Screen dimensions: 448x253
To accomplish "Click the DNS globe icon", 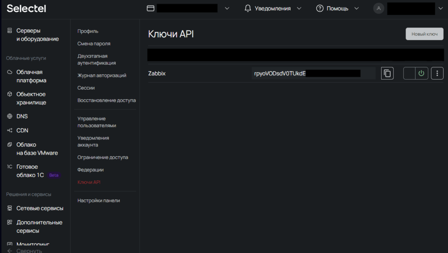I will point(10,116).
